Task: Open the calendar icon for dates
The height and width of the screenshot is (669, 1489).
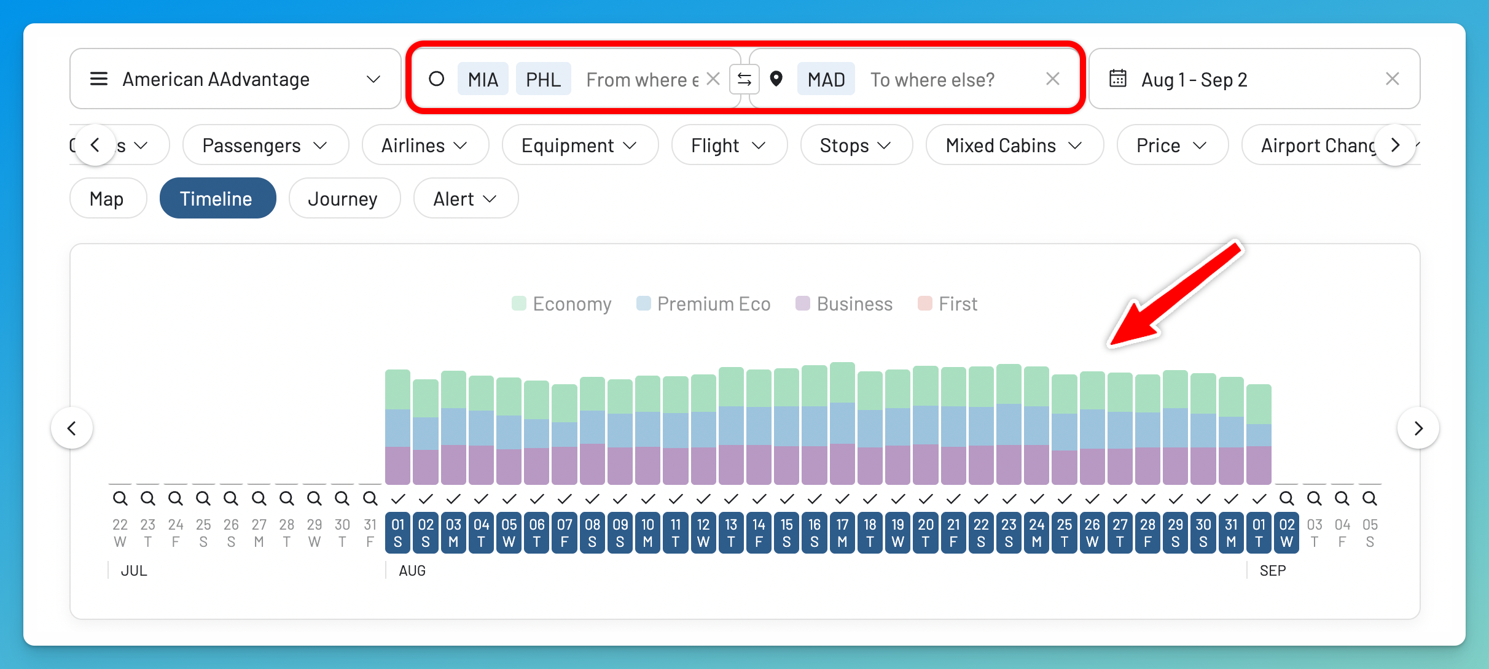Action: click(1117, 79)
